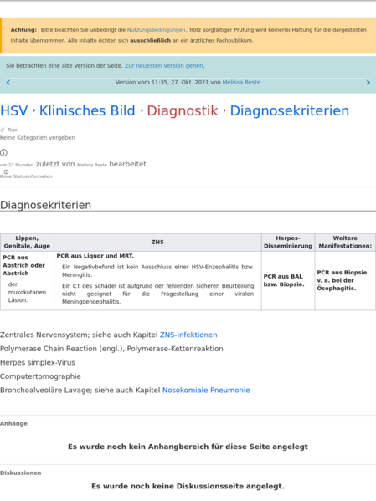Click the Achtung warning label
This screenshot has width=376, height=501.
pos(23,30)
